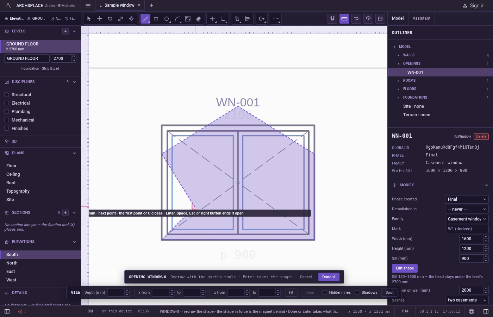
Task: Open the Align tool
Action: click(x=248, y=19)
